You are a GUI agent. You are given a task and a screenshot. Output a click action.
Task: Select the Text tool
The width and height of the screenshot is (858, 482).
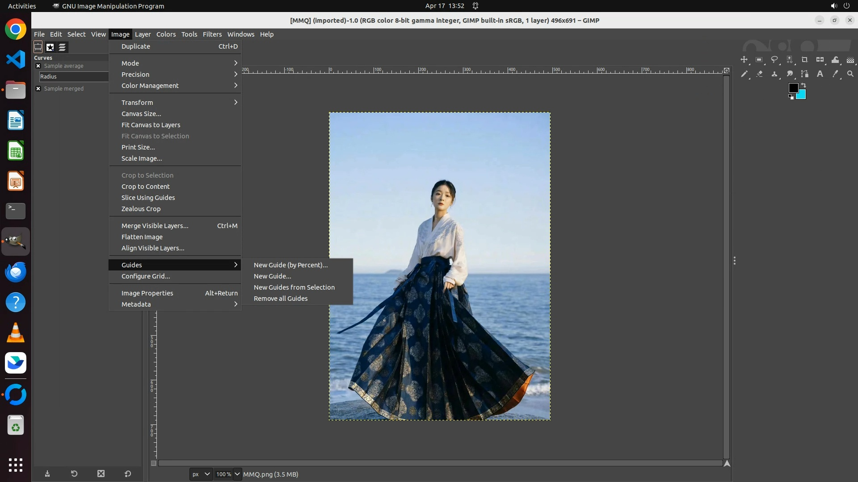(820, 74)
